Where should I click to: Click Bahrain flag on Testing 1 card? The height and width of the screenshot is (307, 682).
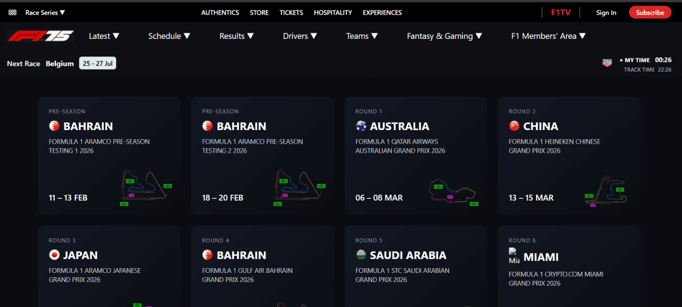click(54, 126)
